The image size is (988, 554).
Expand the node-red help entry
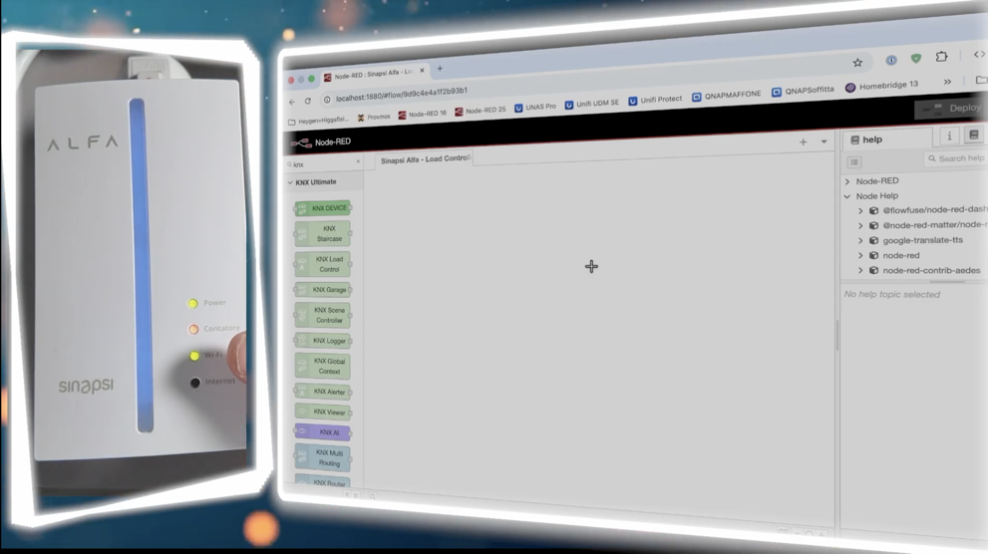point(860,256)
